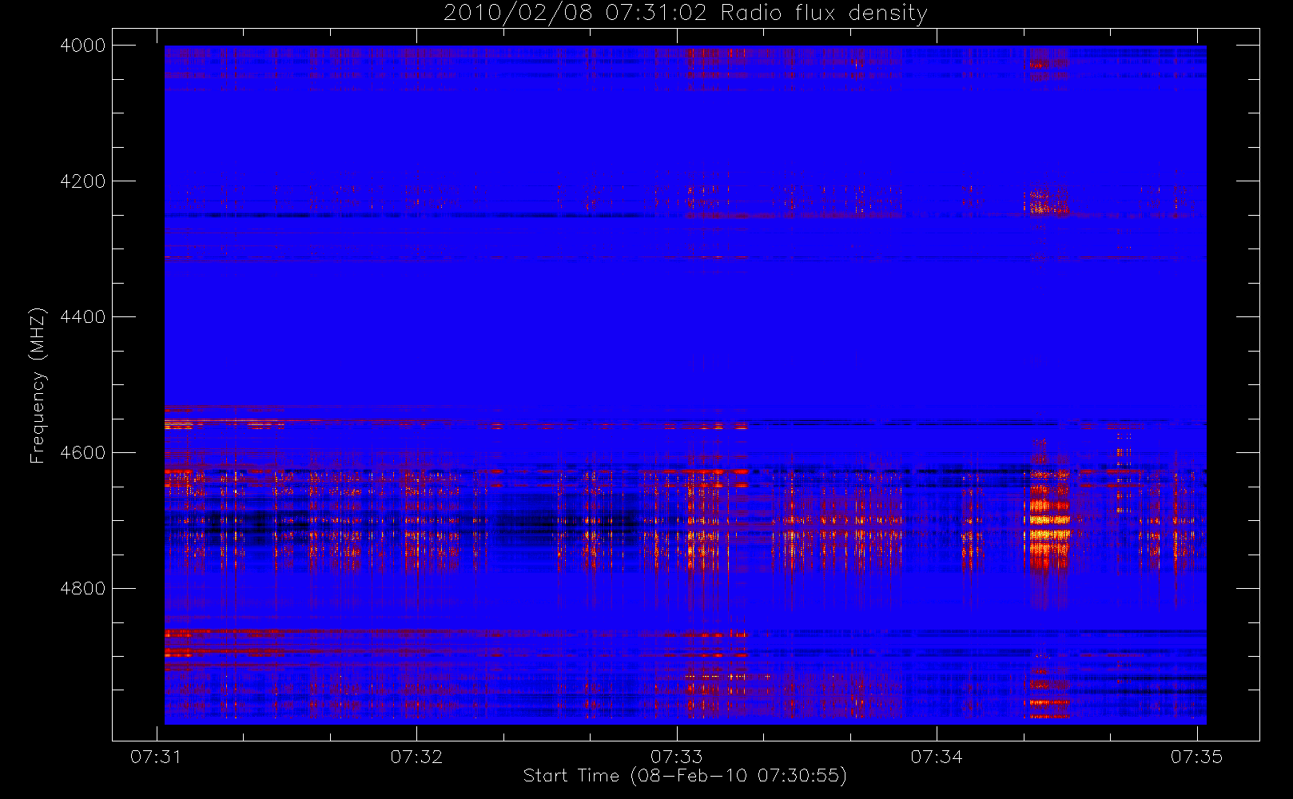
Task: Click the 07:32 time tick label
Action: pyautogui.click(x=416, y=757)
